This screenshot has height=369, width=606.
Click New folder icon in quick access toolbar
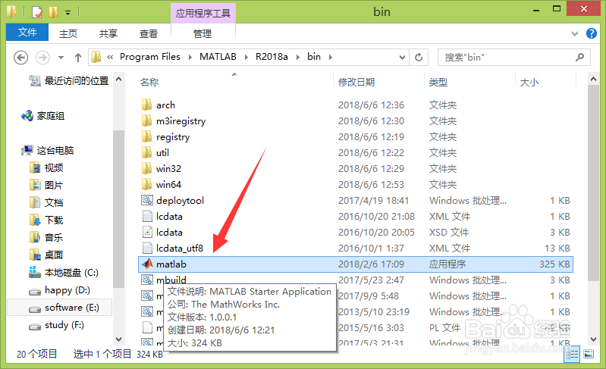(x=53, y=12)
